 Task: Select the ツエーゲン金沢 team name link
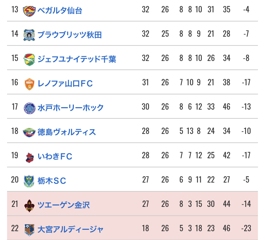(64, 205)
